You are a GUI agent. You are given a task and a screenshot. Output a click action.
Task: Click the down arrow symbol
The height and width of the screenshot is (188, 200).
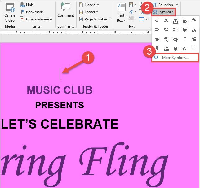tap(157, 20)
